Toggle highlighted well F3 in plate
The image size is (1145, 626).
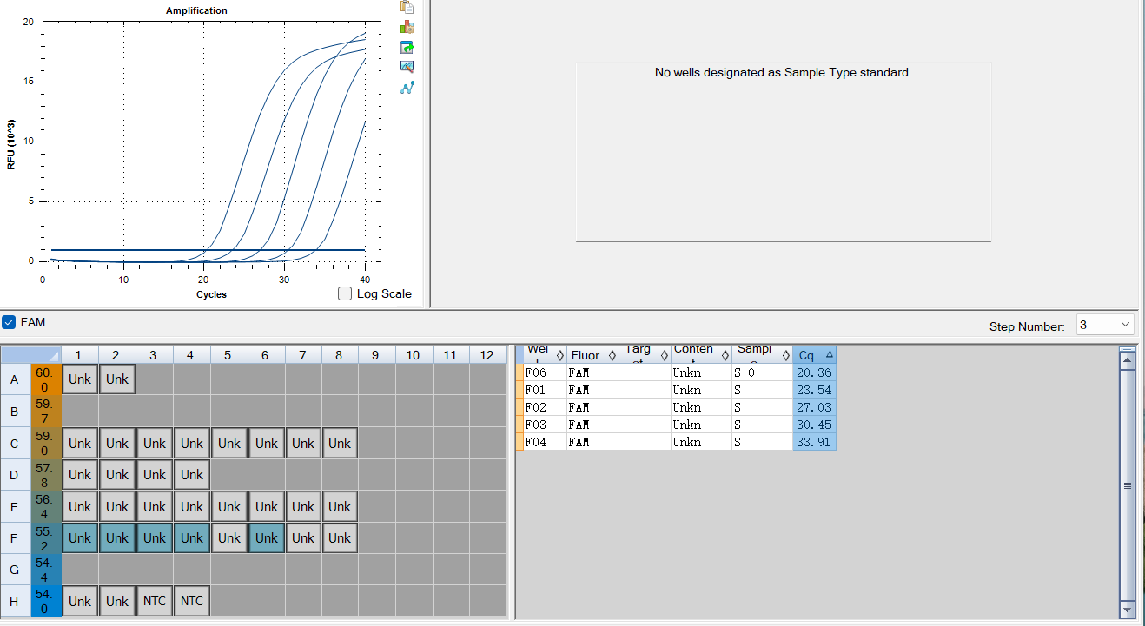tap(155, 538)
